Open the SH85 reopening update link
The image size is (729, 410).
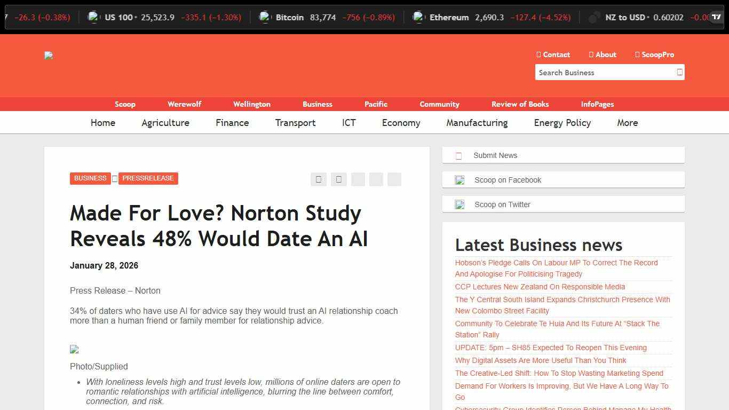click(x=550, y=348)
